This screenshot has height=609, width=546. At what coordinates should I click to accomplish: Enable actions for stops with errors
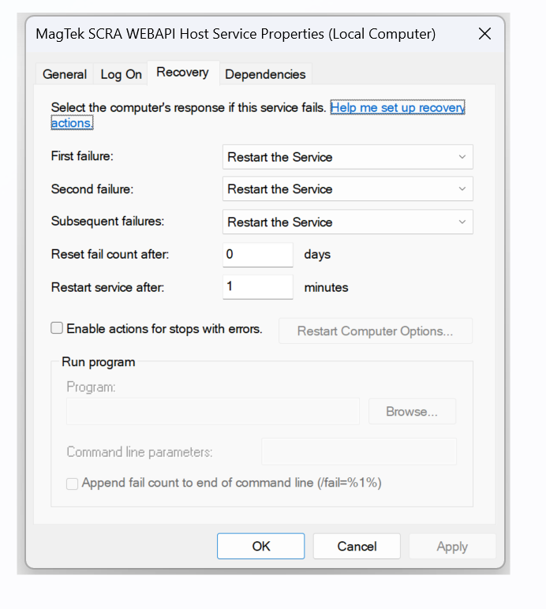[x=57, y=328]
